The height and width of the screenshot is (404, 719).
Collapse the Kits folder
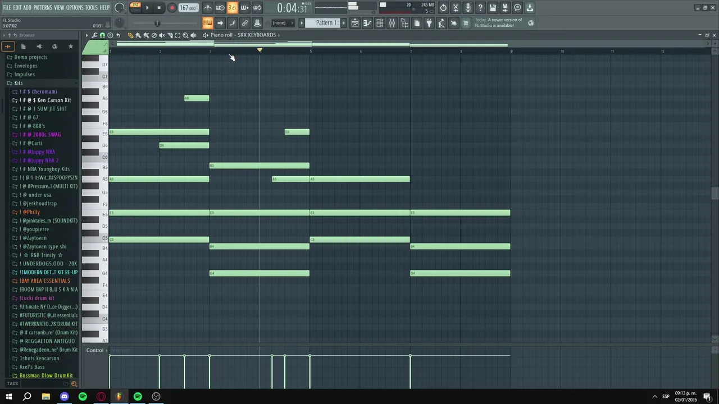19,83
